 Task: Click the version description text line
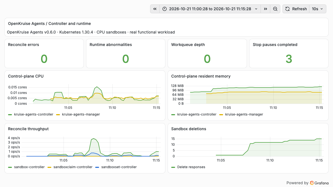click(91, 32)
